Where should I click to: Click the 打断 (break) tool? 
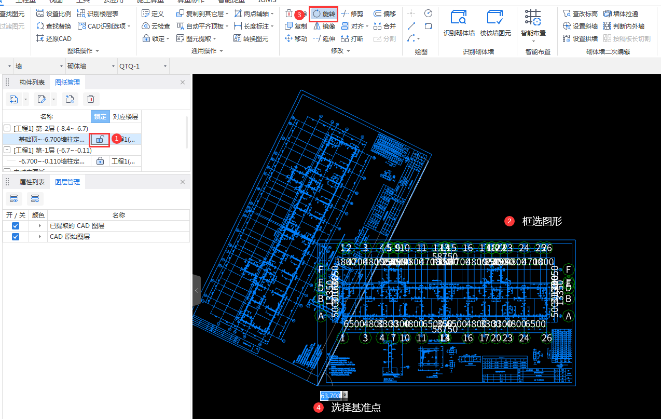[x=352, y=38]
